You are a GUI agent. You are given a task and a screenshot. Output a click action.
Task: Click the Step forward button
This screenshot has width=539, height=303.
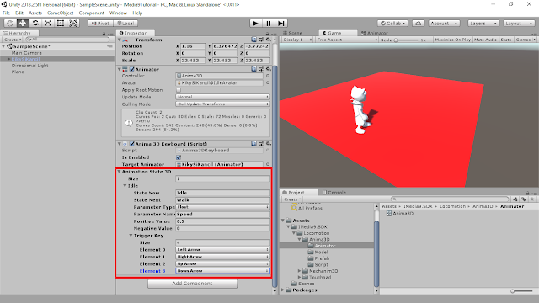coord(281,24)
